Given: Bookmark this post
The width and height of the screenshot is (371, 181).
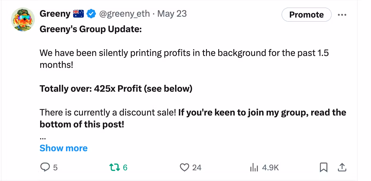Looking at the screenshot, I should pyautogui.click(x=323, y=168).
